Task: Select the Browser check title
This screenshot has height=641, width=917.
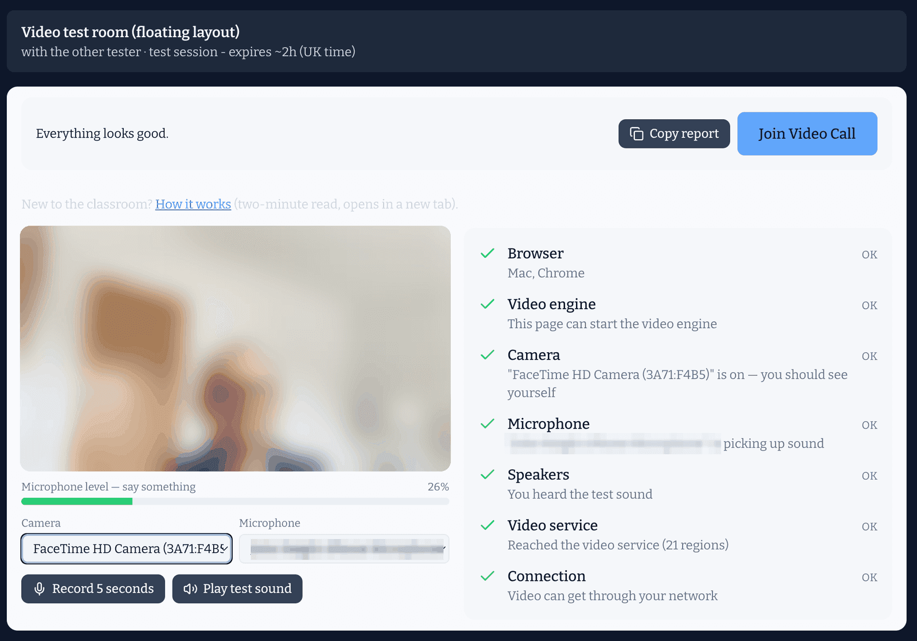Action: click(x=535, y=253)
